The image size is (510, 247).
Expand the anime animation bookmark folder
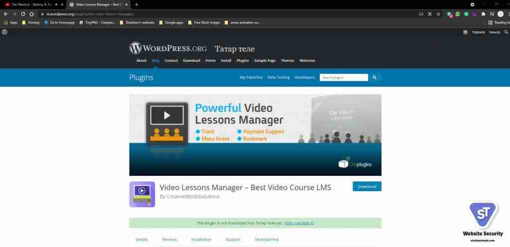(243, 23)
